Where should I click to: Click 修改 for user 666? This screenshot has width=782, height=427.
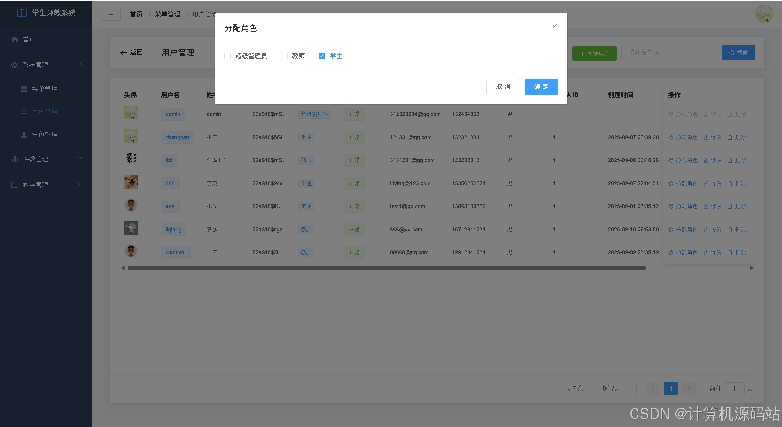click(x=712, y=183)
